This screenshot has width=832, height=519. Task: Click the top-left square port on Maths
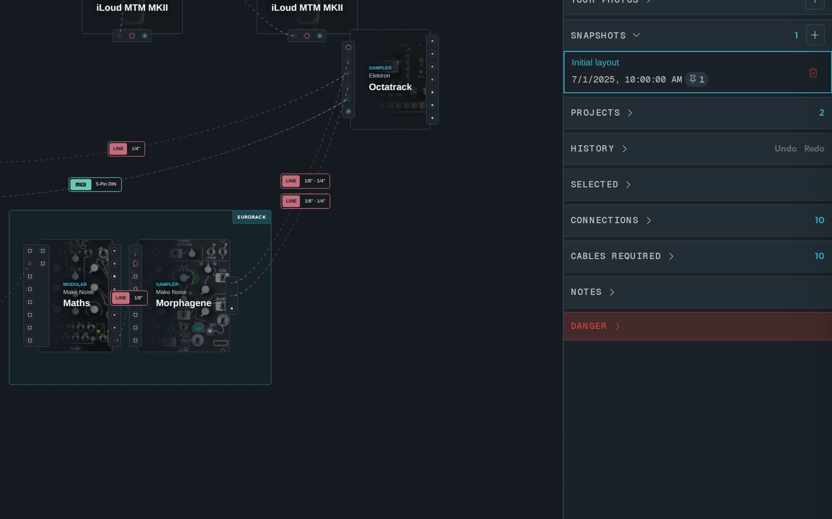click(x=30, y=251)
